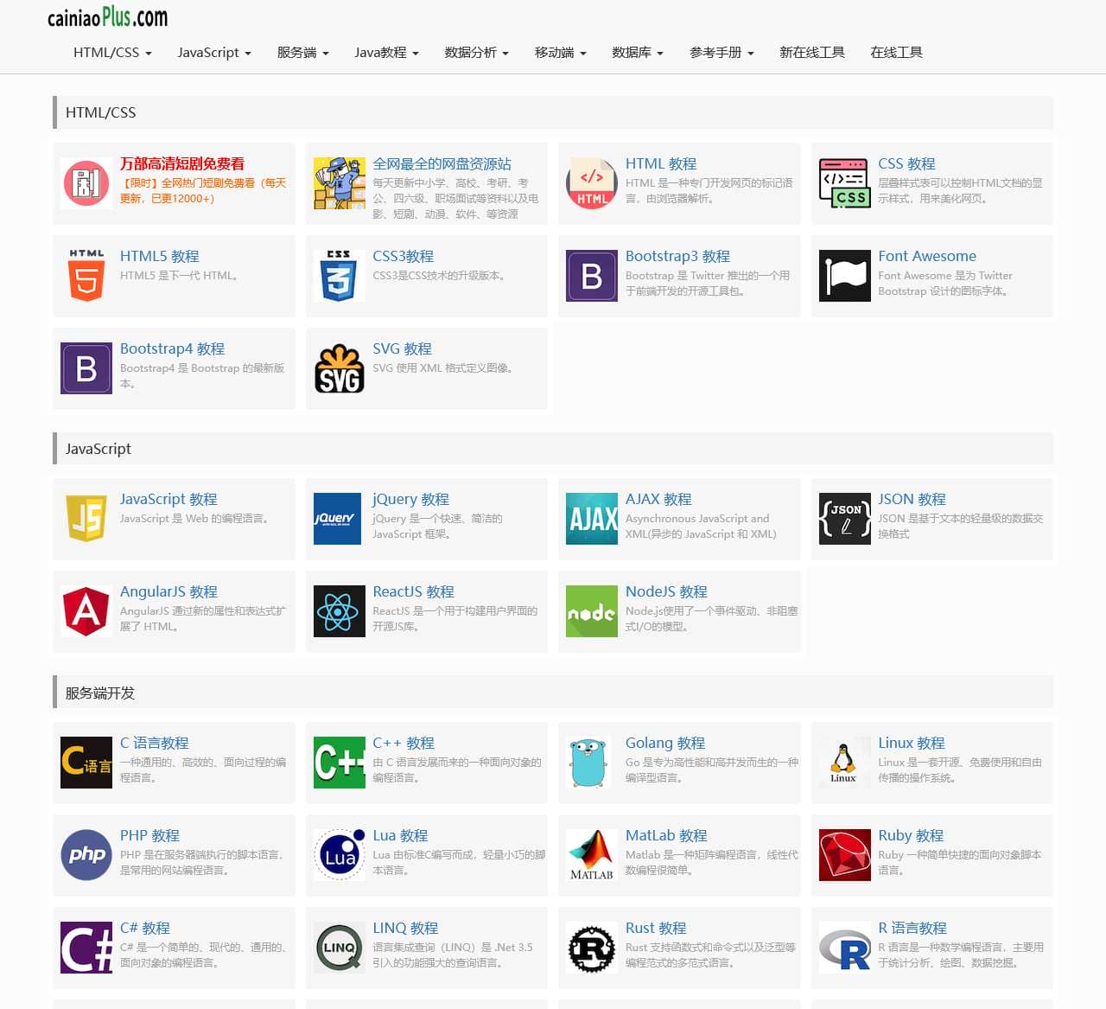Viewport: 1106px width, 1009px height.
Task: Expand the JavaScript navigation dropdown
Action: 214,53
